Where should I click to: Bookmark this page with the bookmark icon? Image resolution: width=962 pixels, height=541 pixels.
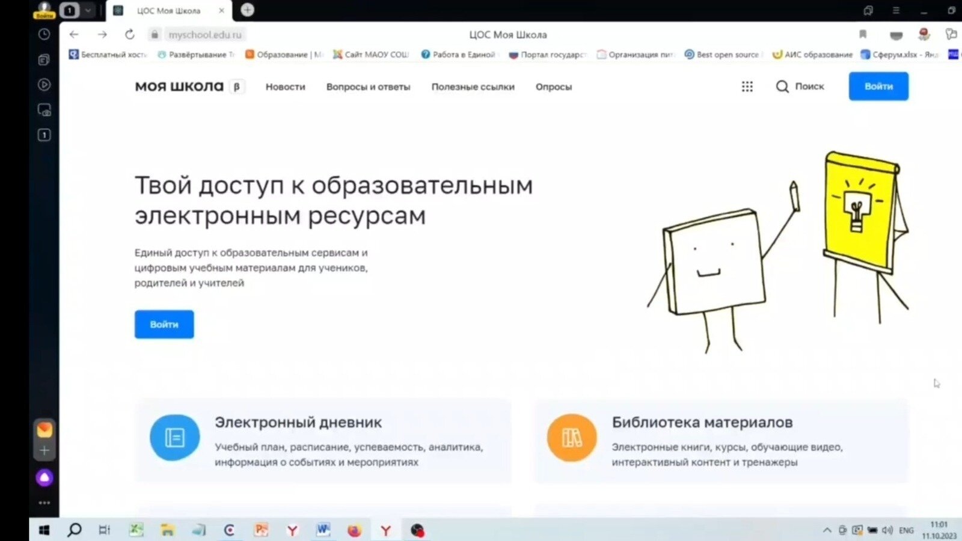863,35
